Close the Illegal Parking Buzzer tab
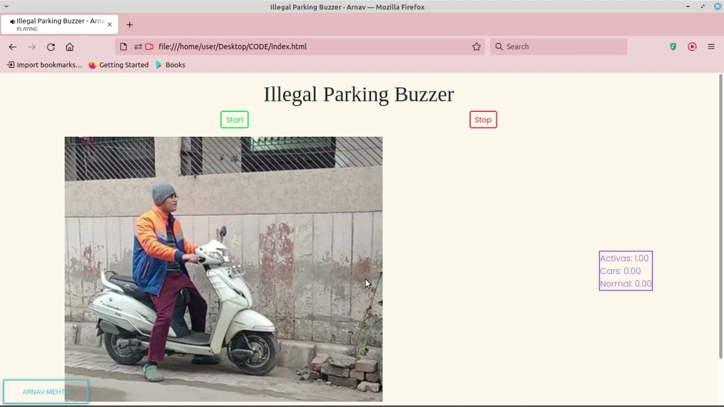The width and height of the screenshot is (724, 407). point(110,24)
